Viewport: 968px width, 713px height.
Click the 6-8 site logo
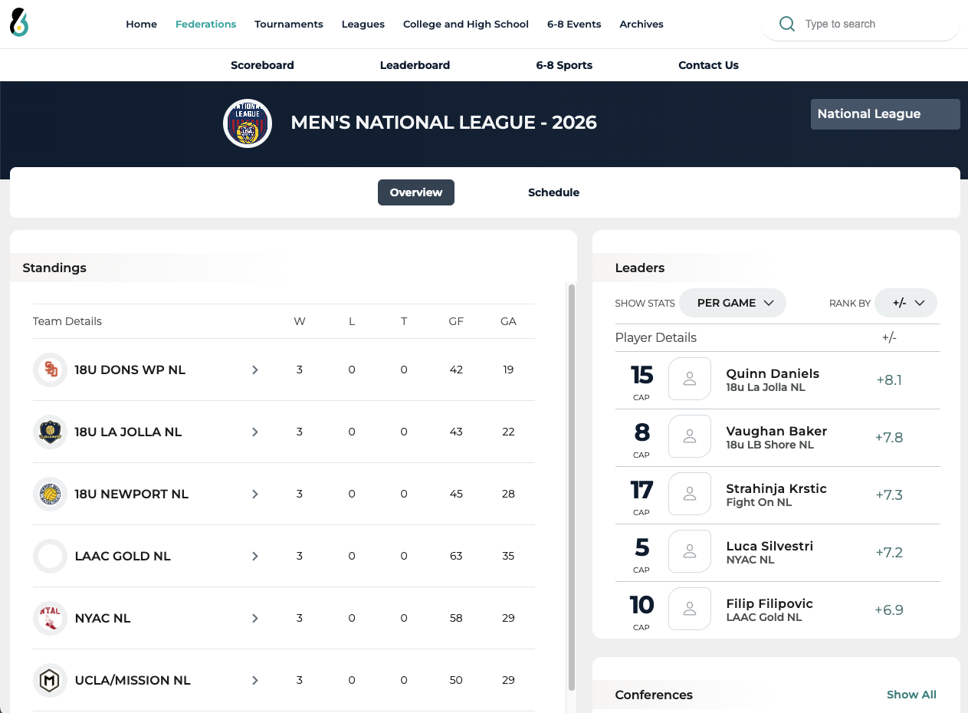click(x=19, y=24)
